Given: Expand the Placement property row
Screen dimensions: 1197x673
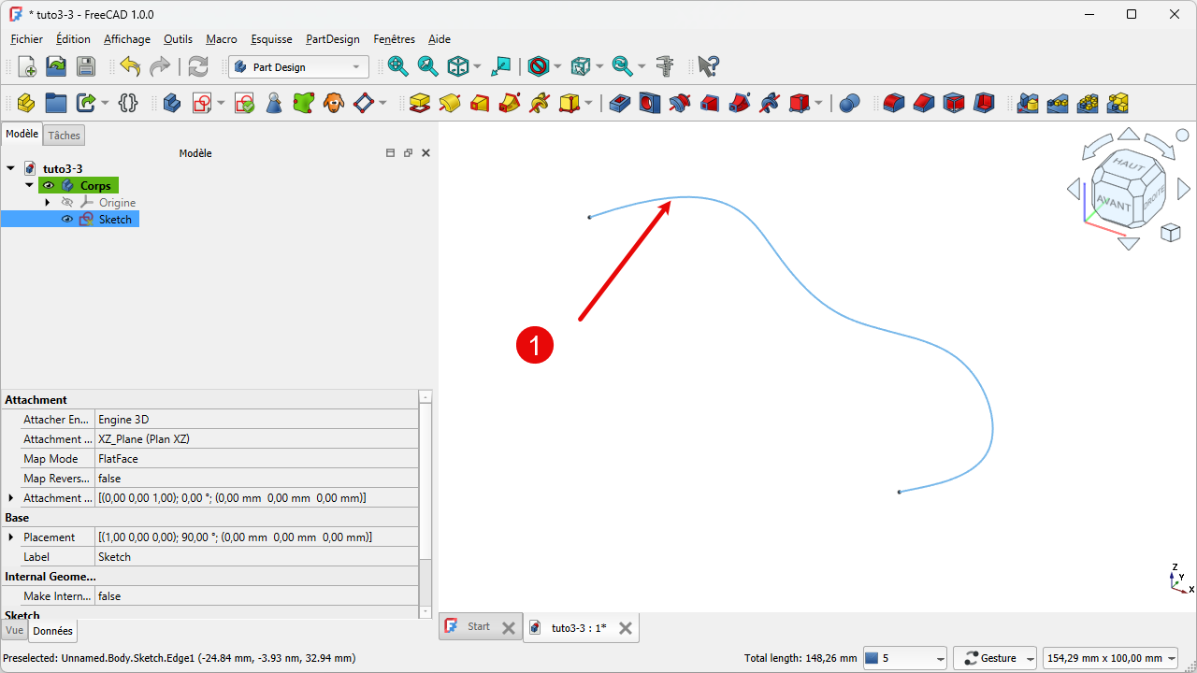Looking at the screenshot, I should coord(11,537).
